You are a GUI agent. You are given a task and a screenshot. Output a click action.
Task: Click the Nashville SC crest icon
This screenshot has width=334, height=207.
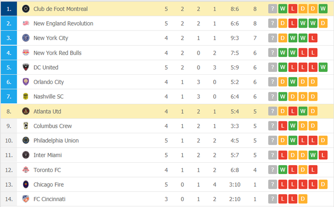click(x=26, y=96)
